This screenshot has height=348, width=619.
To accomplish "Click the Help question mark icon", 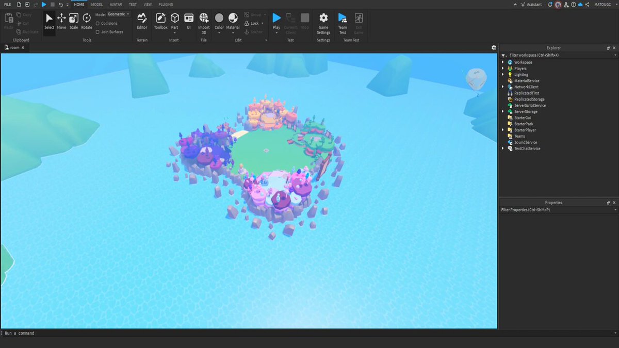I will pos(574,4).
